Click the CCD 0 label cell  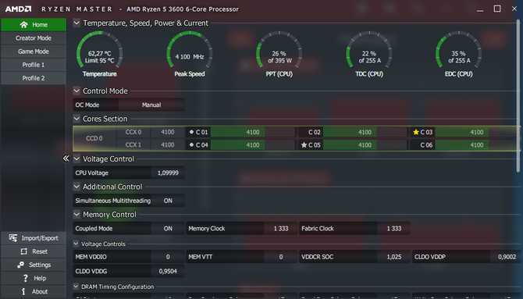click(94, 138)
